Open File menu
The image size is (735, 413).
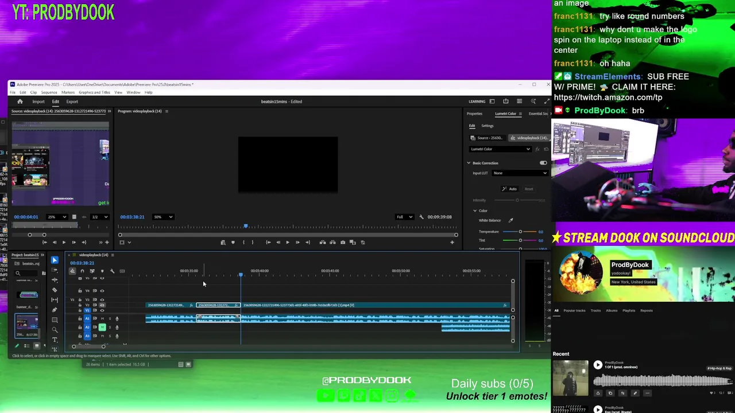pyautogui.click(x=12, y=92)
